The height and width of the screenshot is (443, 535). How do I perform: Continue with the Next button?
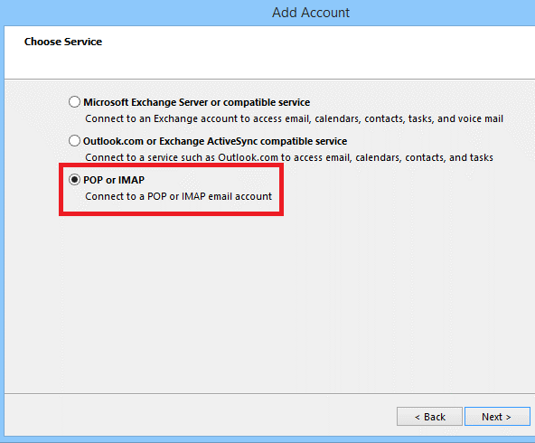click(497, 417)
